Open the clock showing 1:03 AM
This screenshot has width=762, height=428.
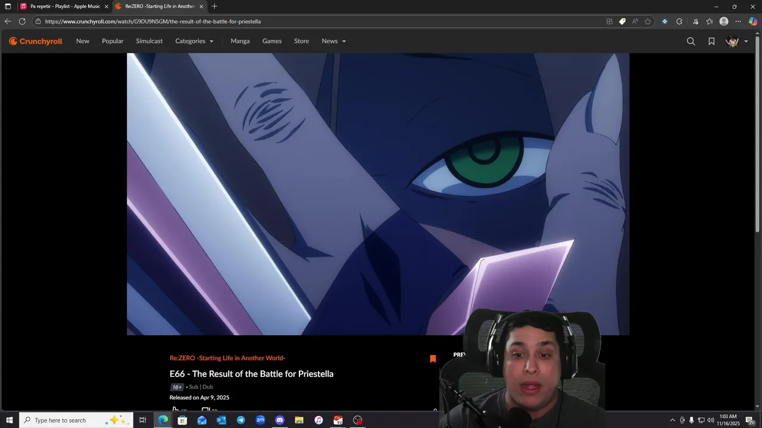[728, 420]
